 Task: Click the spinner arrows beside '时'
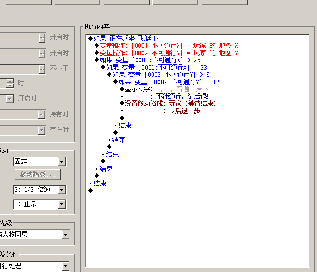[10, 83]
